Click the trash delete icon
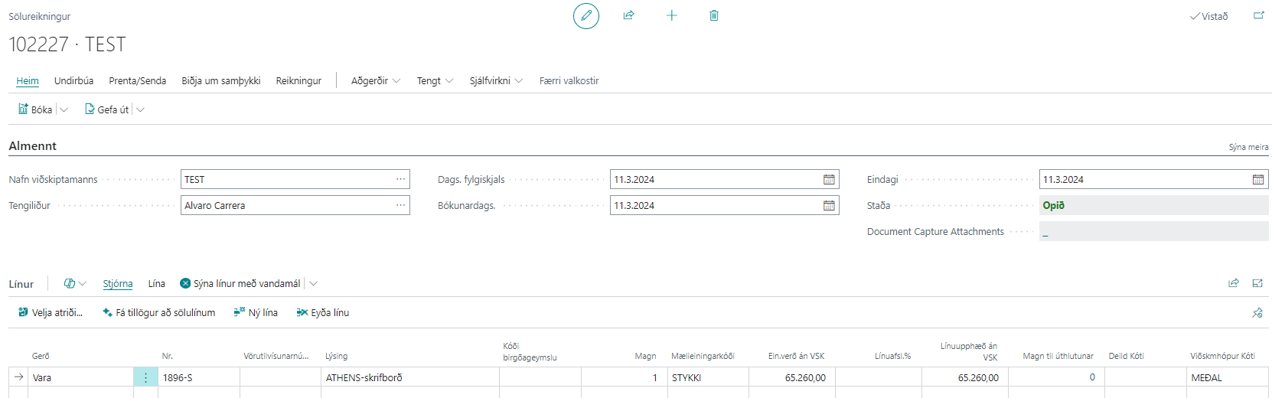1272x398 pixels. tap(714, 15)
